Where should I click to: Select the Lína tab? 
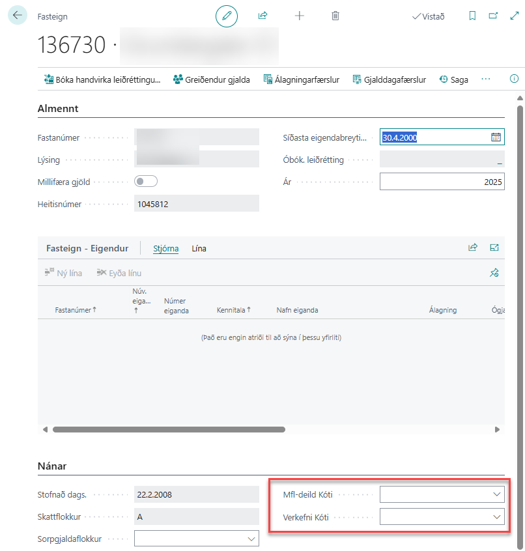(x=199, y=248)
